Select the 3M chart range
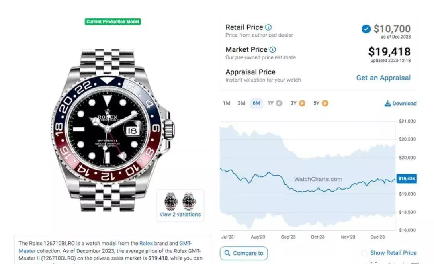The image size is (434, 264). pos(241,103)
